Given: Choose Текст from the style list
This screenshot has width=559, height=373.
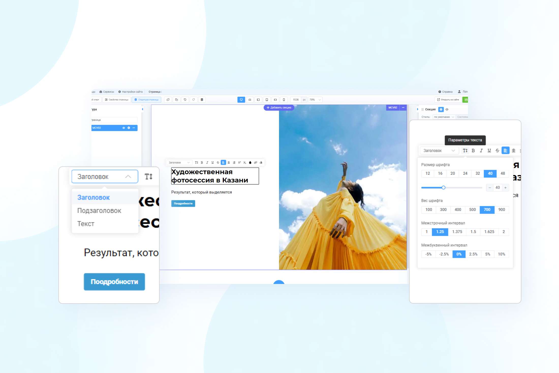Looking at the screenshot, I should tap(105, 224).
